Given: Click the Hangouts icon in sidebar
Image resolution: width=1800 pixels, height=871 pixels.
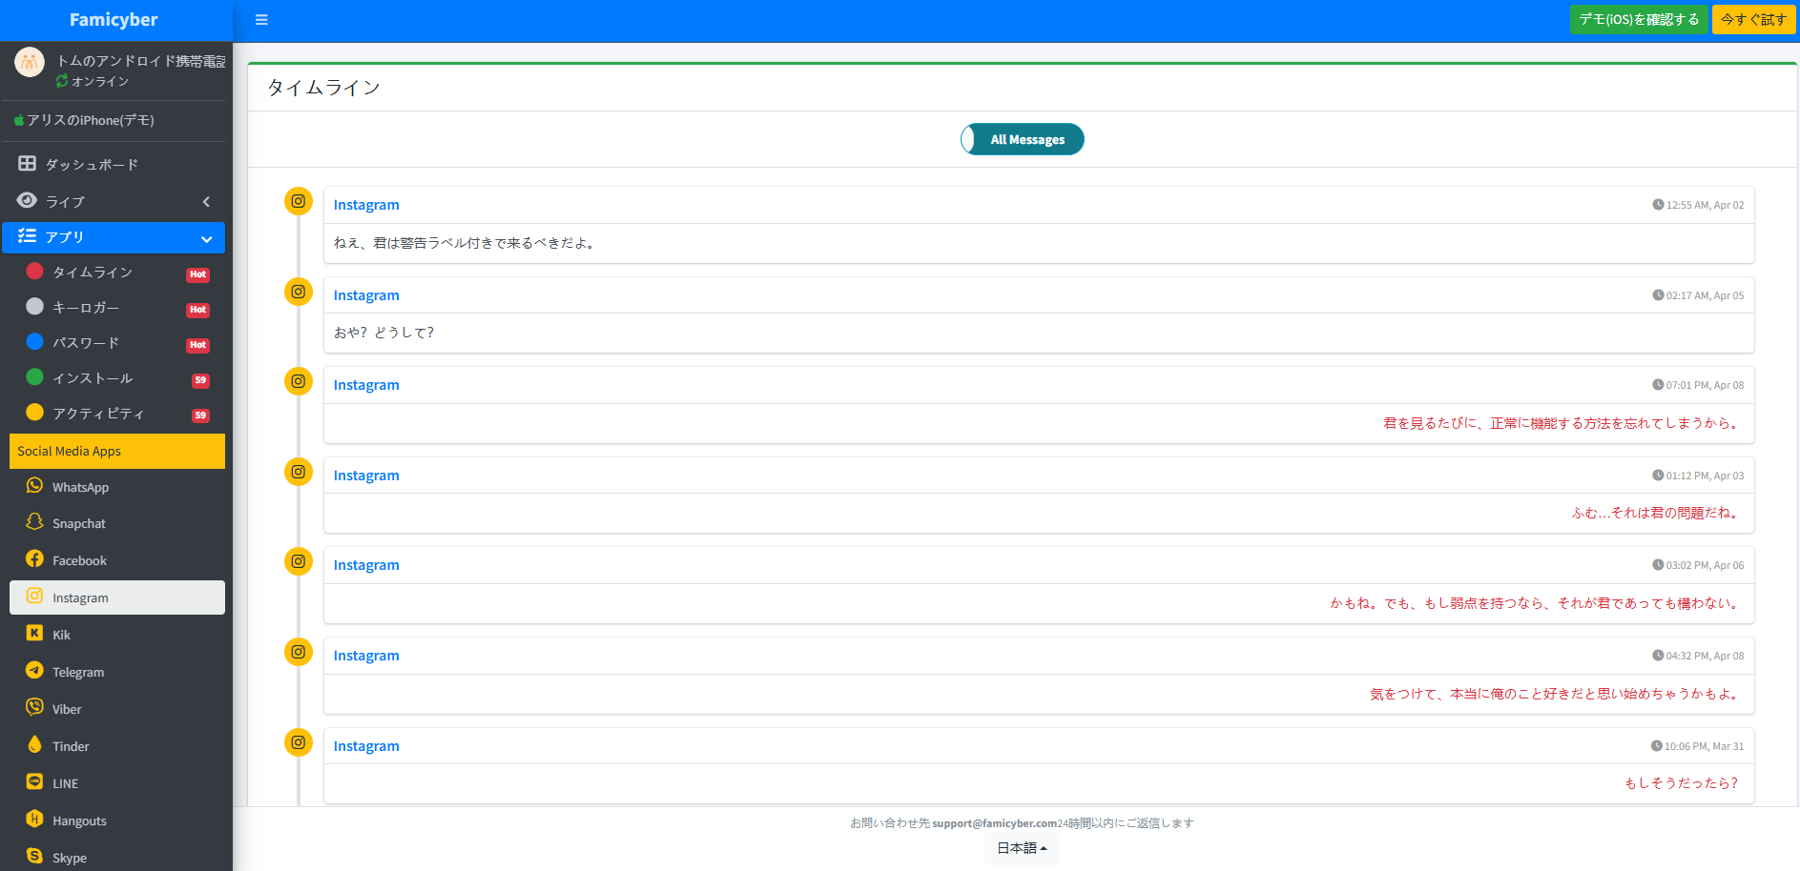Looking at the screenshot, I should (x=34, y=820).
